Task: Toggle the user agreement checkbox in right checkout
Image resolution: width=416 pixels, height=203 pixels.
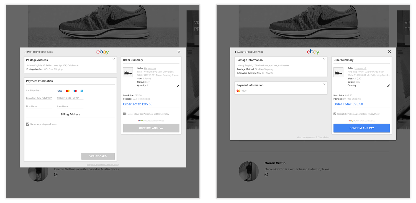Action: (x=335, y=114)
